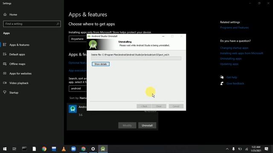Open Task View on taskbar
273x153 pixels.
14,149
